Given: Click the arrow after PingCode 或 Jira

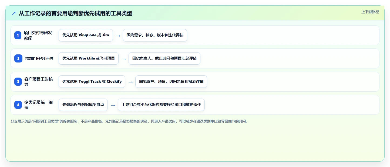Looking at the screenshot, I should coord(118,36).
